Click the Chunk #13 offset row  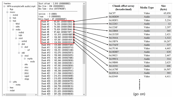coord(57,53)
